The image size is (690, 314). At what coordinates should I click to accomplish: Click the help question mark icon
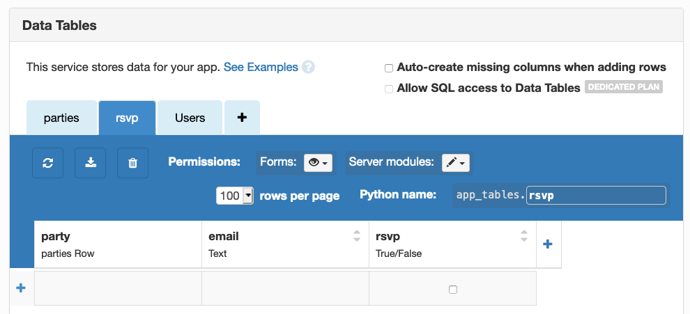308,68
